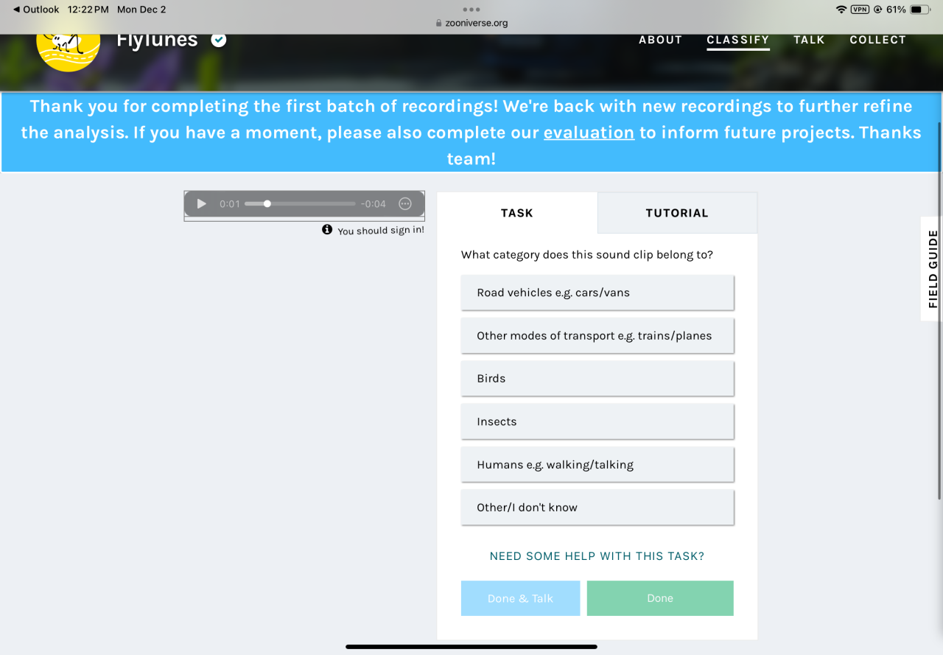
Task: Choose the Insects category
Action: pos(597,421)
